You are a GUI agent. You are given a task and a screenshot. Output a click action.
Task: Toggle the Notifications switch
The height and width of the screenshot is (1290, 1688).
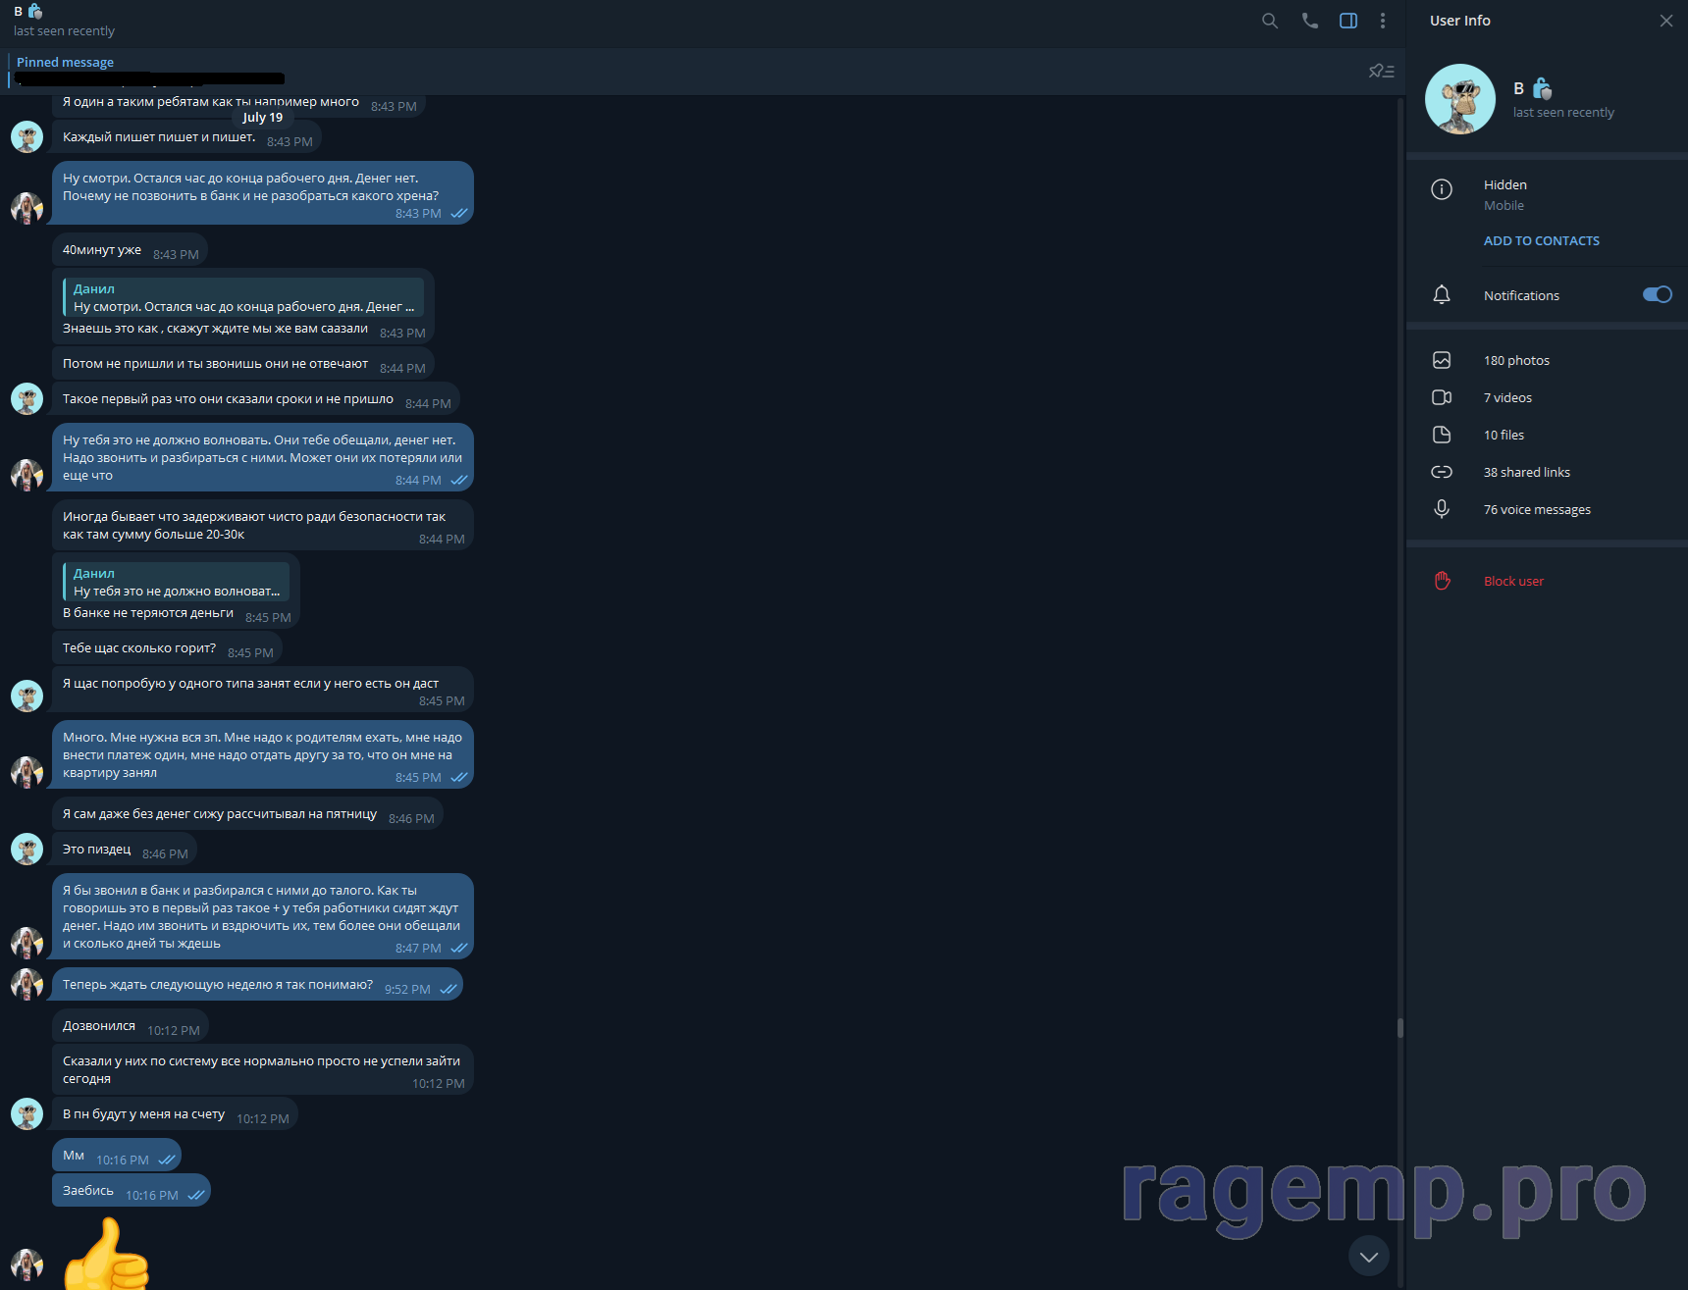click(1657, 295)
